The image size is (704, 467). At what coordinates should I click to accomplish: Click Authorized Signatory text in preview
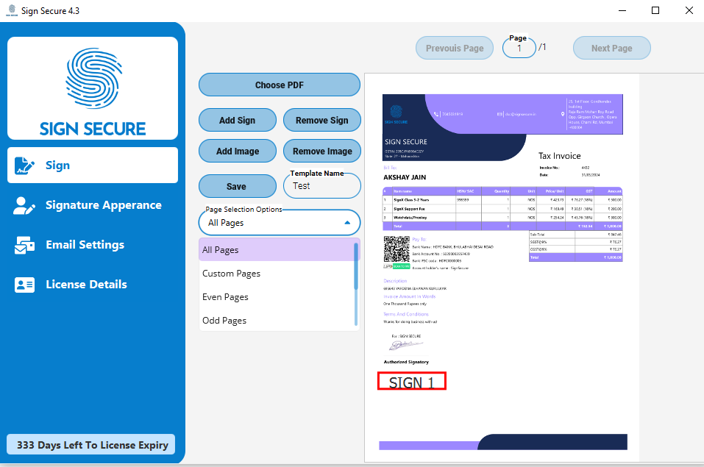point(406,362)
